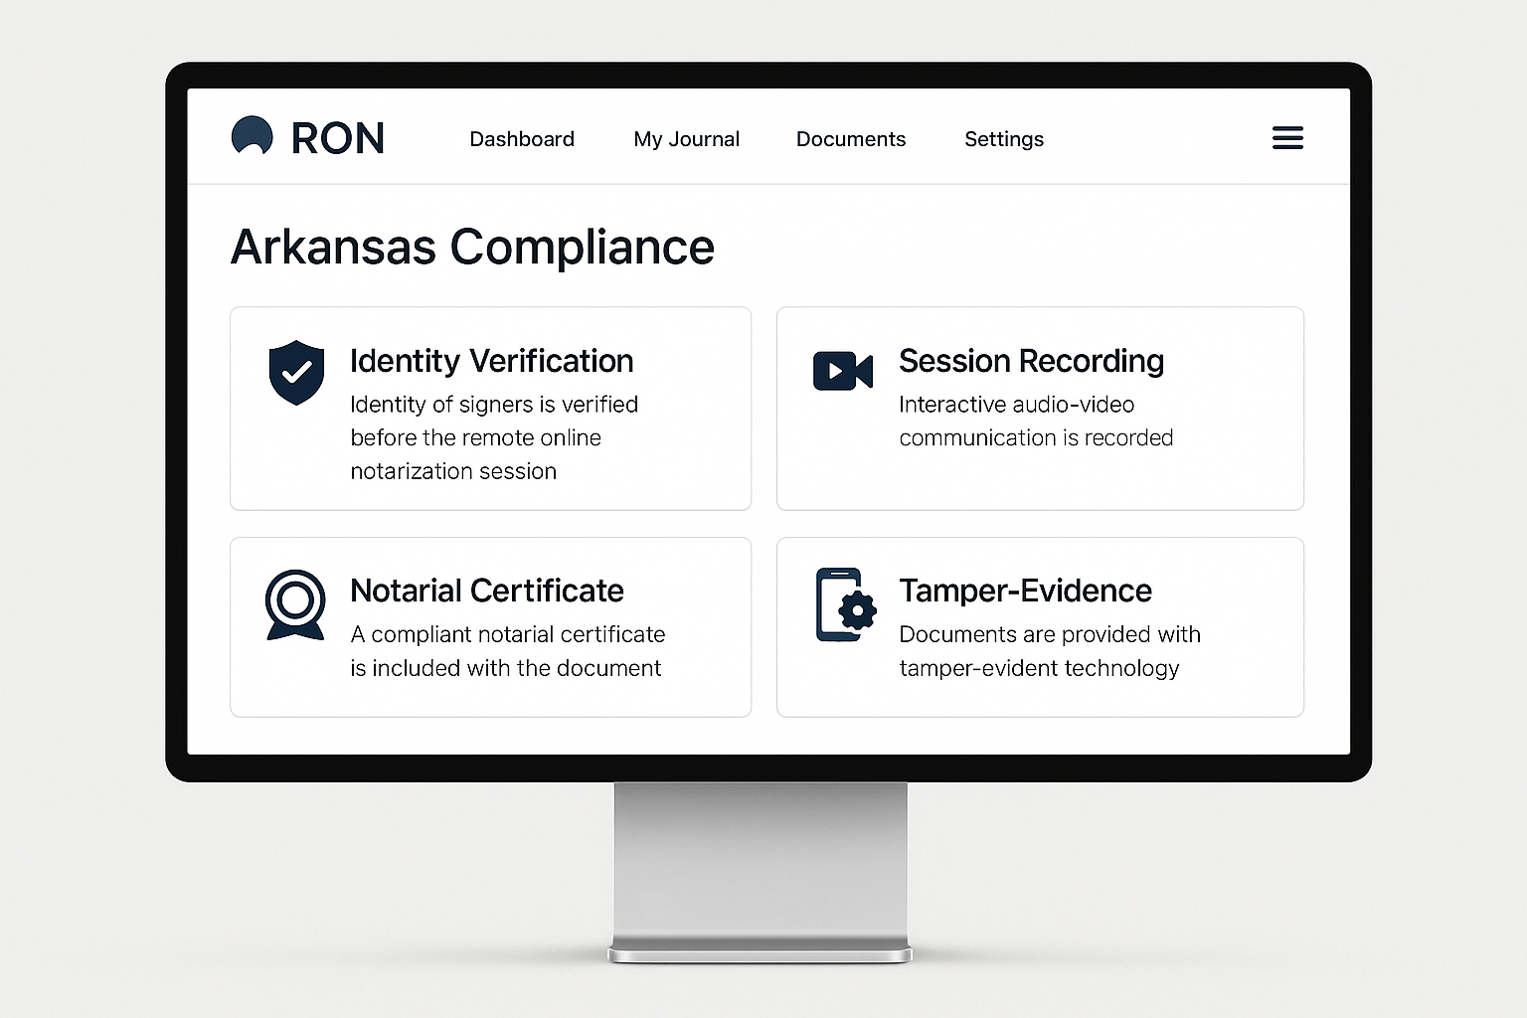Click the video camera Session Recording icon

click(842, 371)
